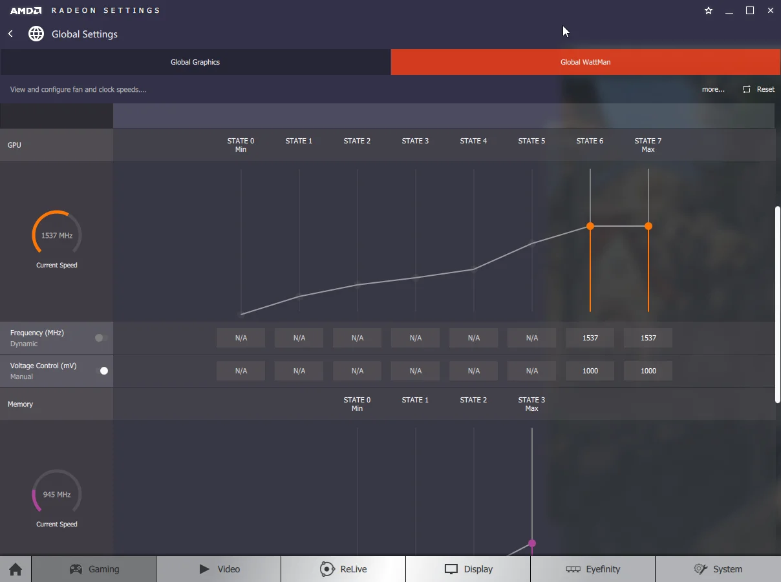Click the Memory section label
This screenshot has height=582, width=781.
[20, 404]
